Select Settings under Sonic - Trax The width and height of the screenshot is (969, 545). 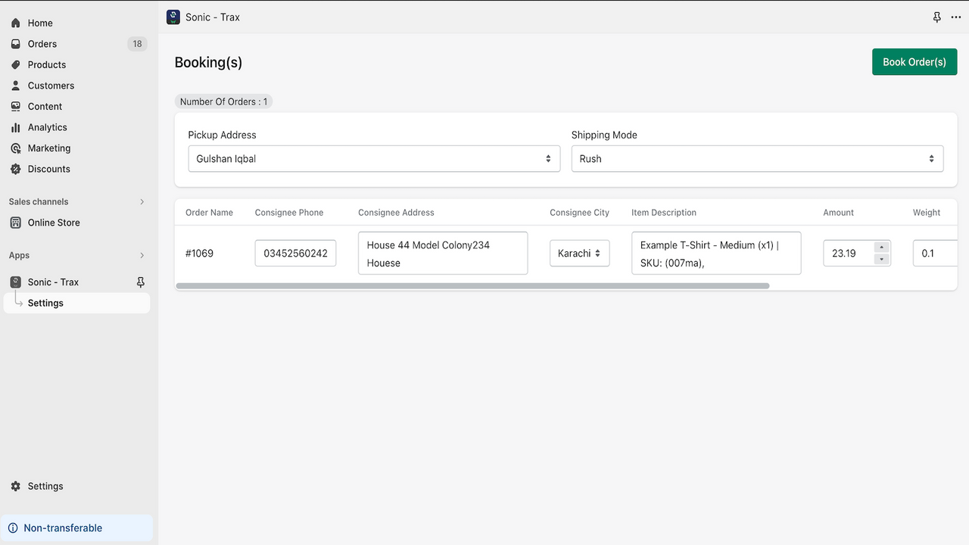[x=78, y=303]
